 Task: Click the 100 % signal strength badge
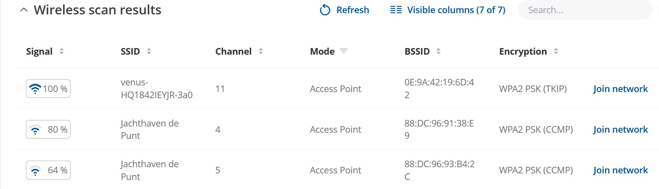tap(48, 89)
